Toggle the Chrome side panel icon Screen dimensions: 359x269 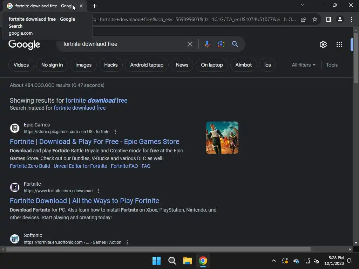click(329, 20)
